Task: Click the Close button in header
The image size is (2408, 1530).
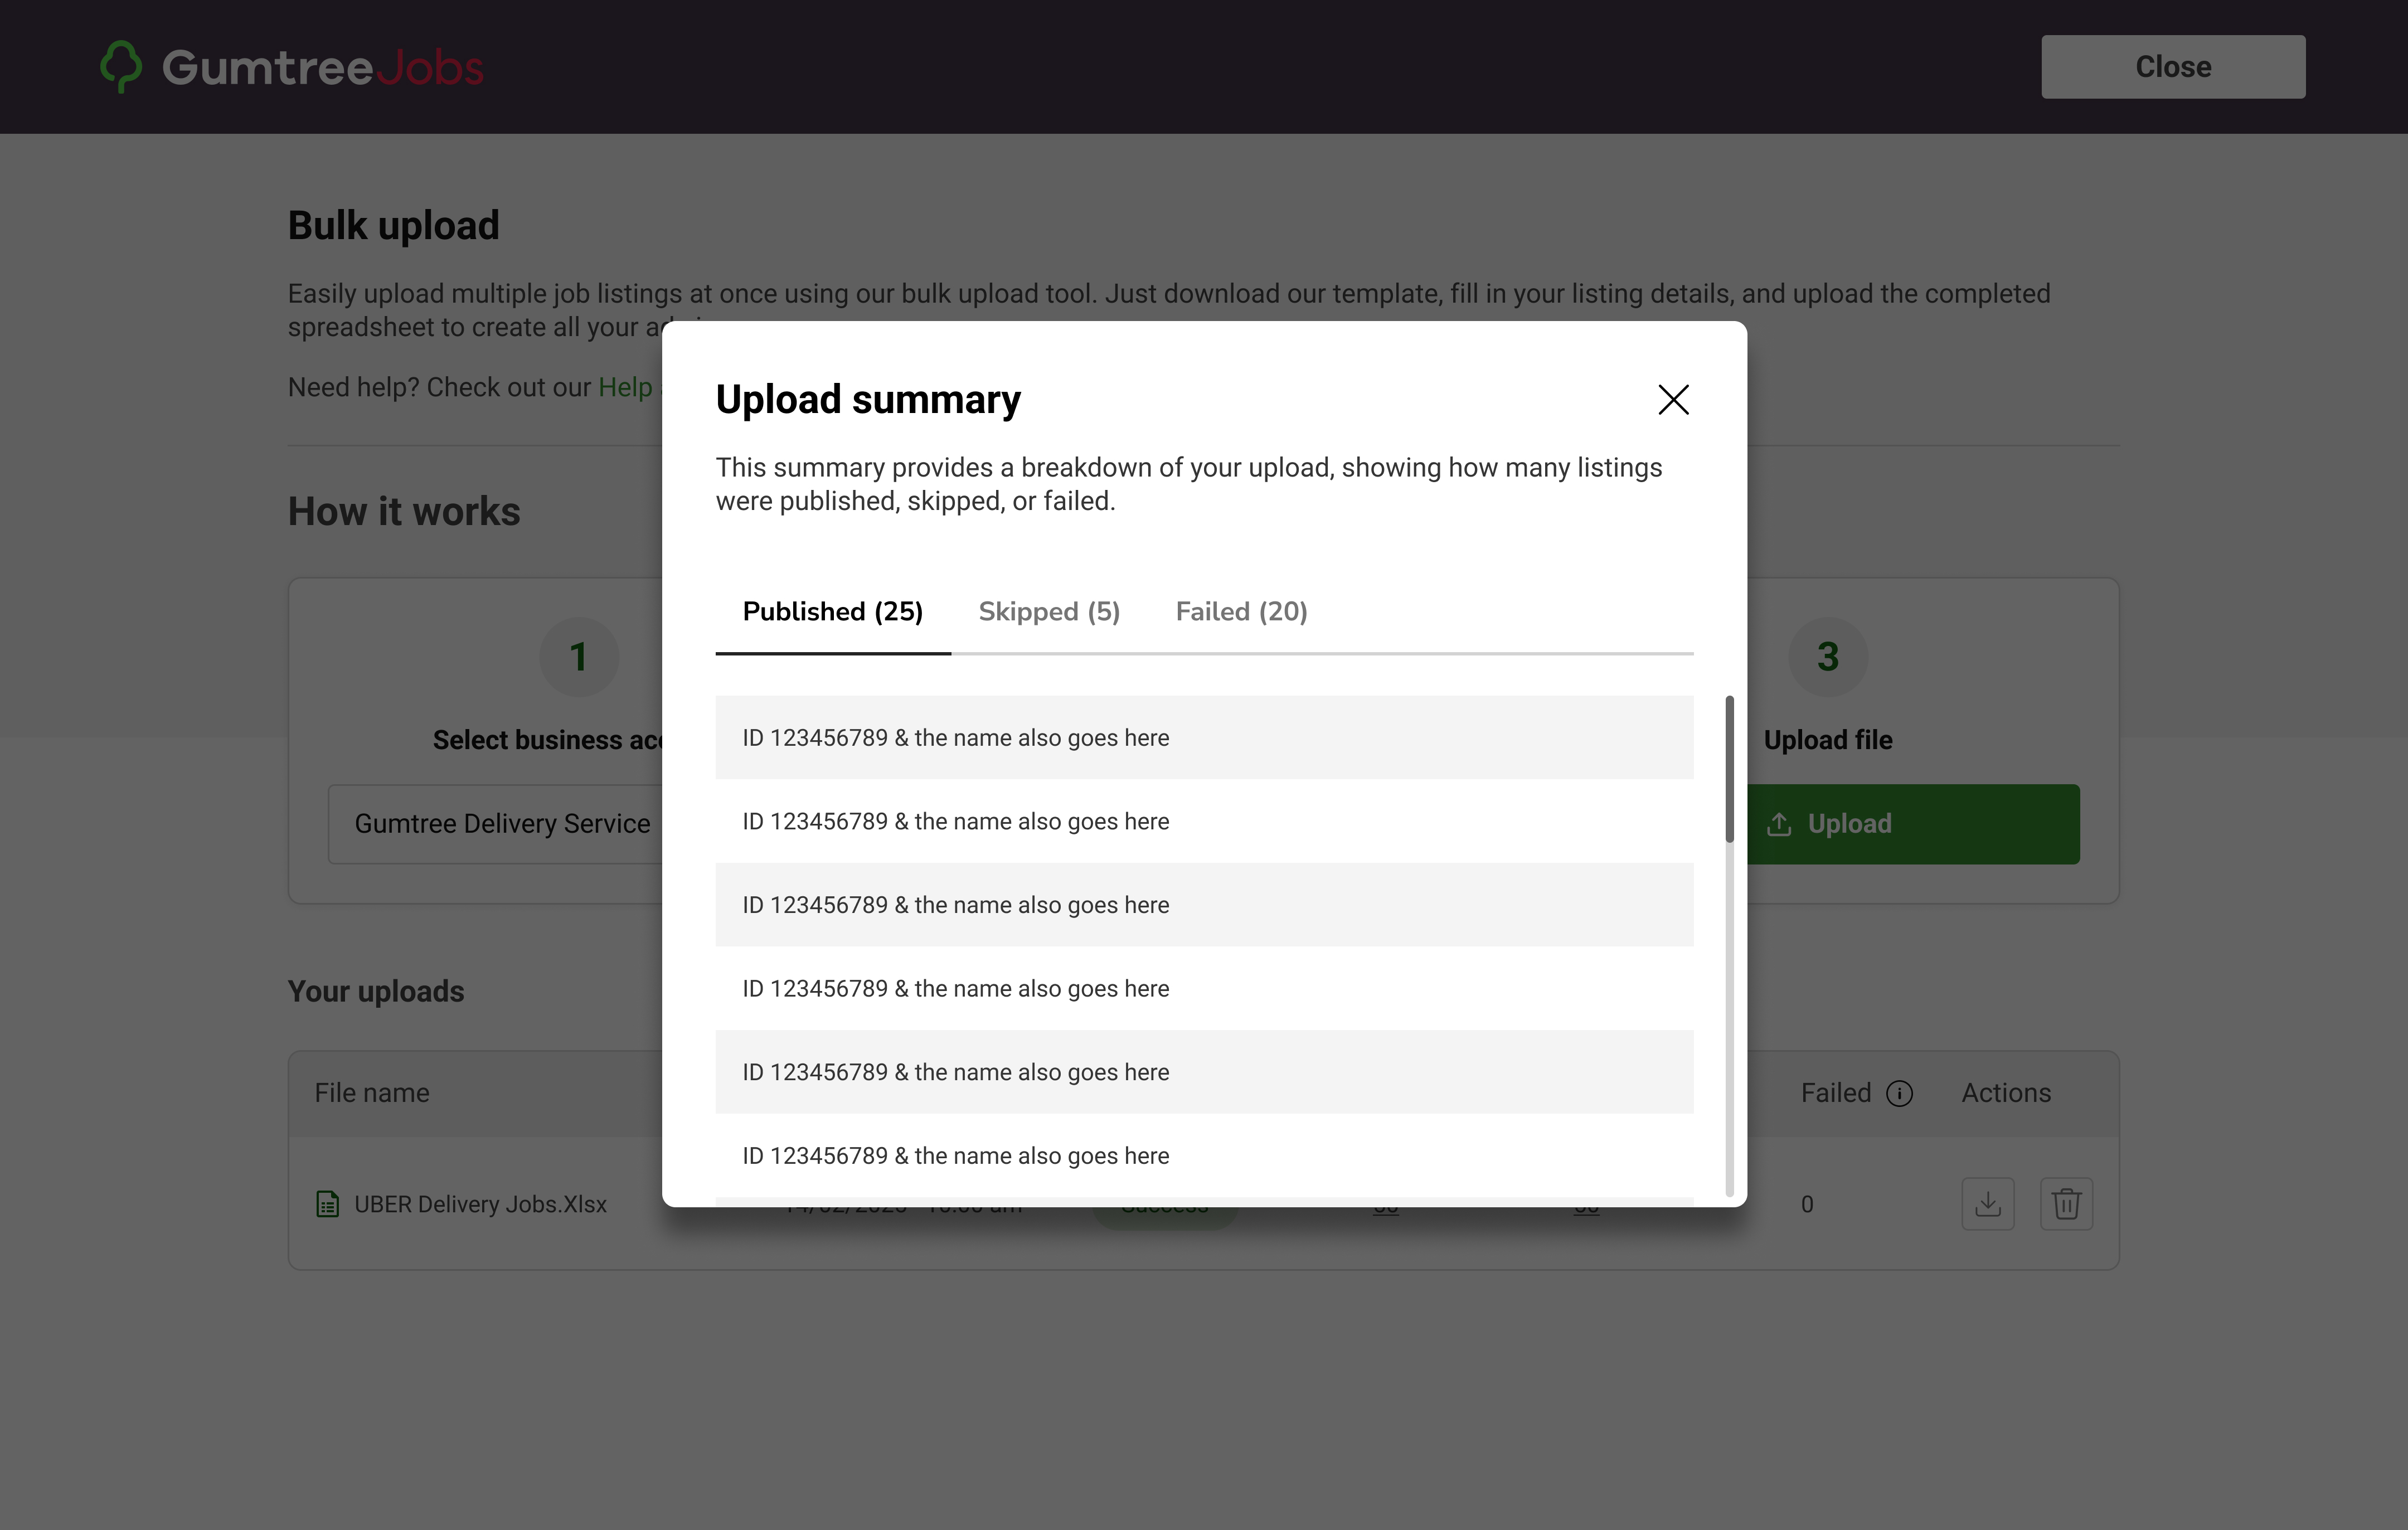Action: point(2173,67)
